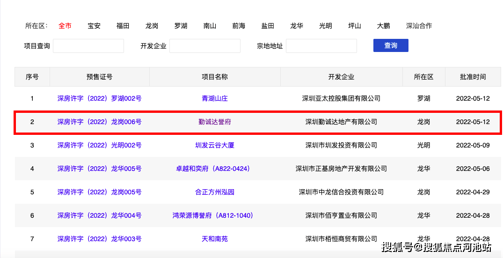The height and width of the screenshot is (258, 503).
Task: Select developer 深圳市正基房地产开发有限公司
Action: (341, 169)
